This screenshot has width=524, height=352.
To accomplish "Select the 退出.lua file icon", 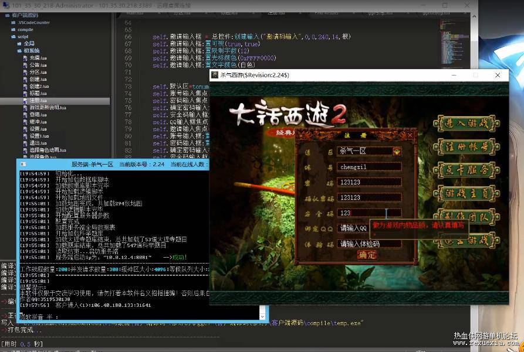I will coord(25,143).
